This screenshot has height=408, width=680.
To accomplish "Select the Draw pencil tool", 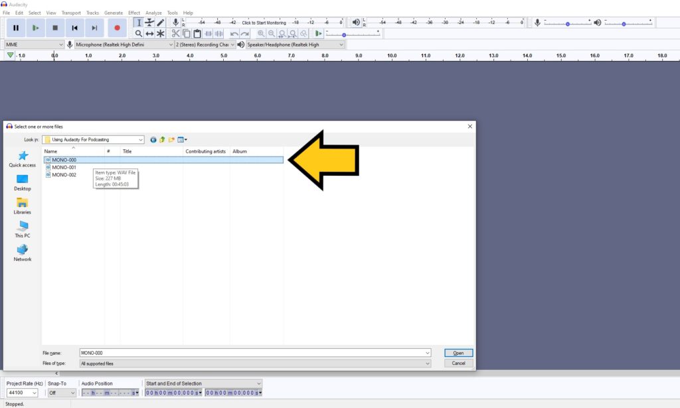I will tap(161, 23).
